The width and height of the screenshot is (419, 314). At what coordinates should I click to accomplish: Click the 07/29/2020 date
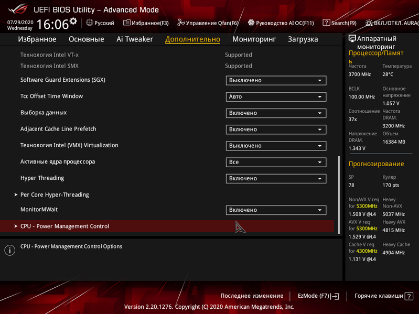20,23
